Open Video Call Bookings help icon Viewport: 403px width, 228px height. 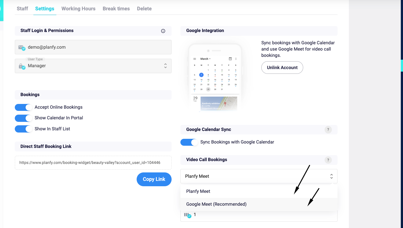pos(328,160)
